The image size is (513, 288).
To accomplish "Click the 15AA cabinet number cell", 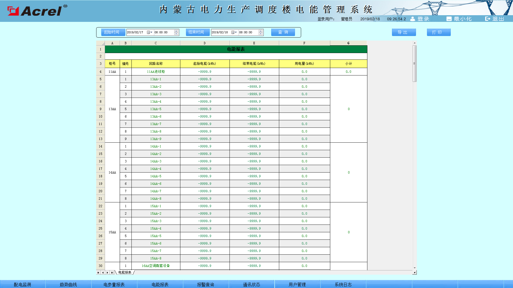I will pyautogui.click(x=112, y=232).
